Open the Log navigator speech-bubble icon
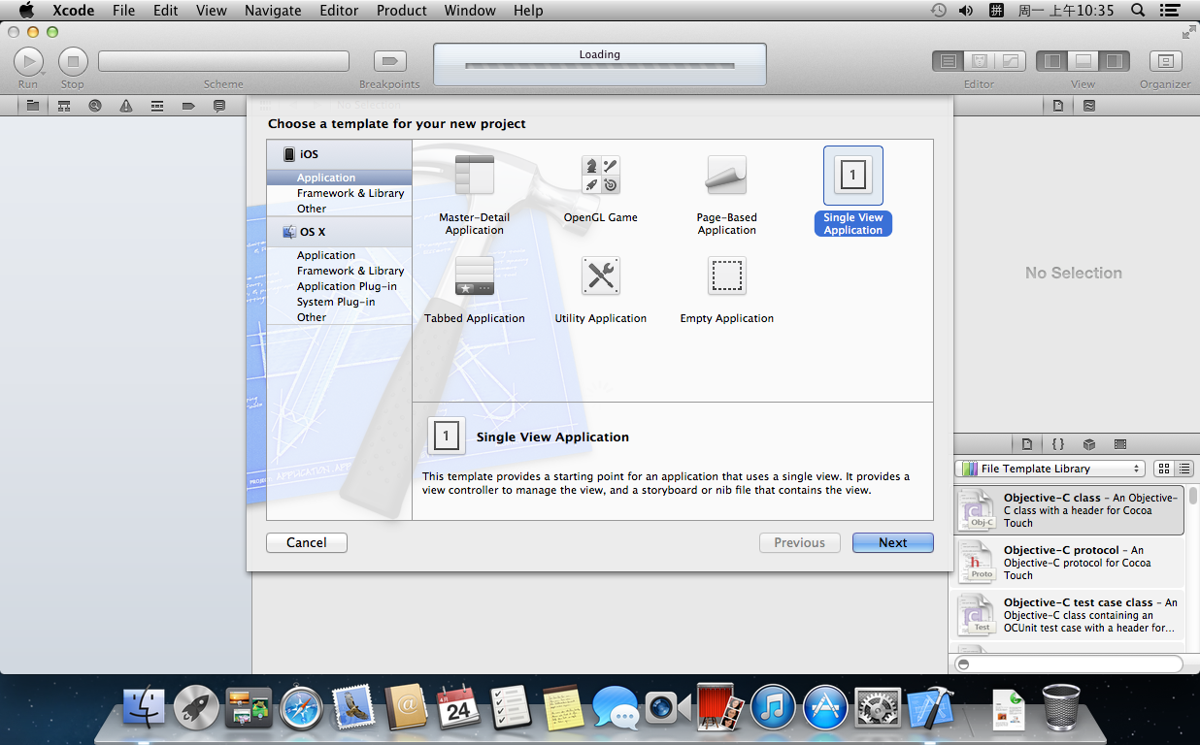The image size is (1200, 745). pos(219,106)
